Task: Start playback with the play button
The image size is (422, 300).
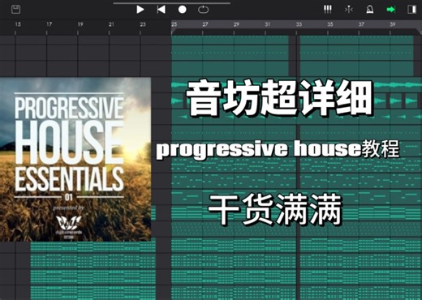Action: (140, 10)
